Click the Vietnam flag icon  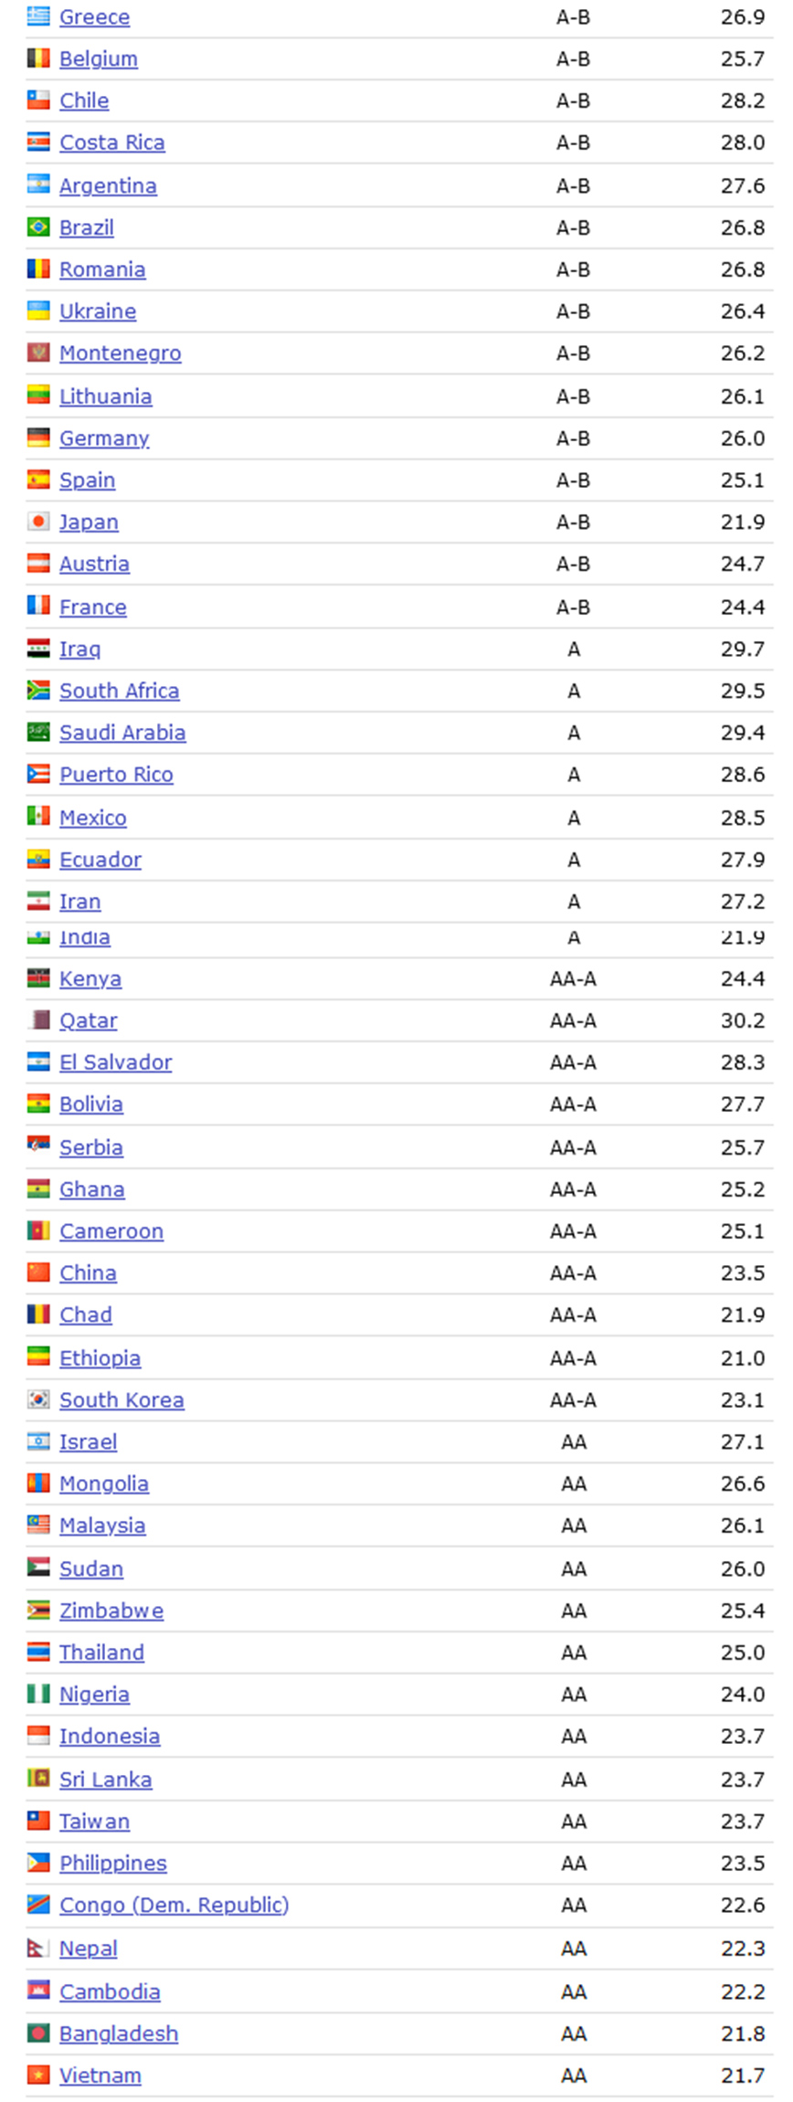click(x=38, y=2076)
